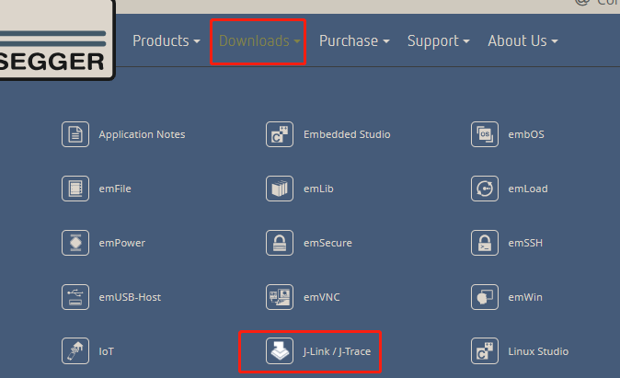Viewport: 620px width, 378px height.
Task: Go to the emSSH link
Action: (525, 243)
